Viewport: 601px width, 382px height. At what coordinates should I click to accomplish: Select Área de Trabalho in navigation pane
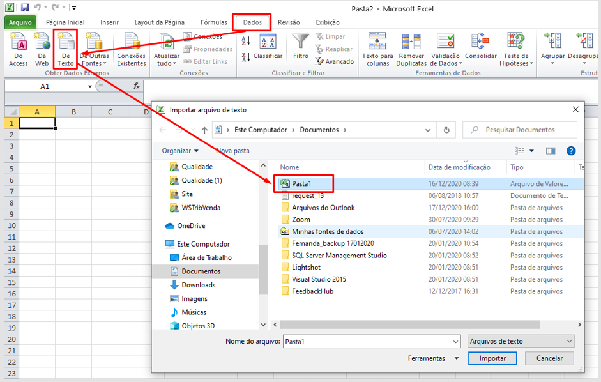click(201, 257)
